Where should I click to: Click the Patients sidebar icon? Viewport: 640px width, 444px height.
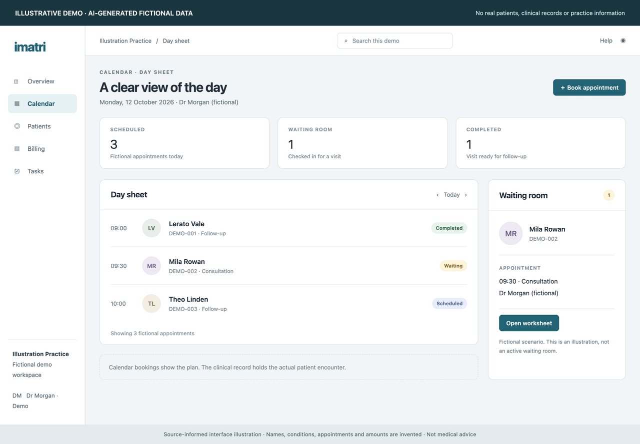tap(17, 126)
